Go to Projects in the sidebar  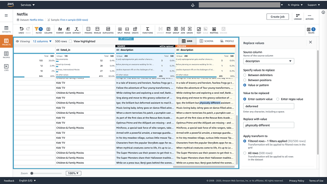(6, 41)
